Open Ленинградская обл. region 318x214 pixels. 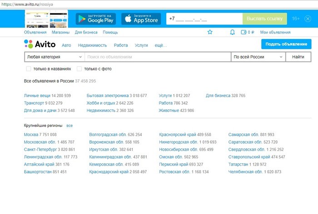[43, 157]
